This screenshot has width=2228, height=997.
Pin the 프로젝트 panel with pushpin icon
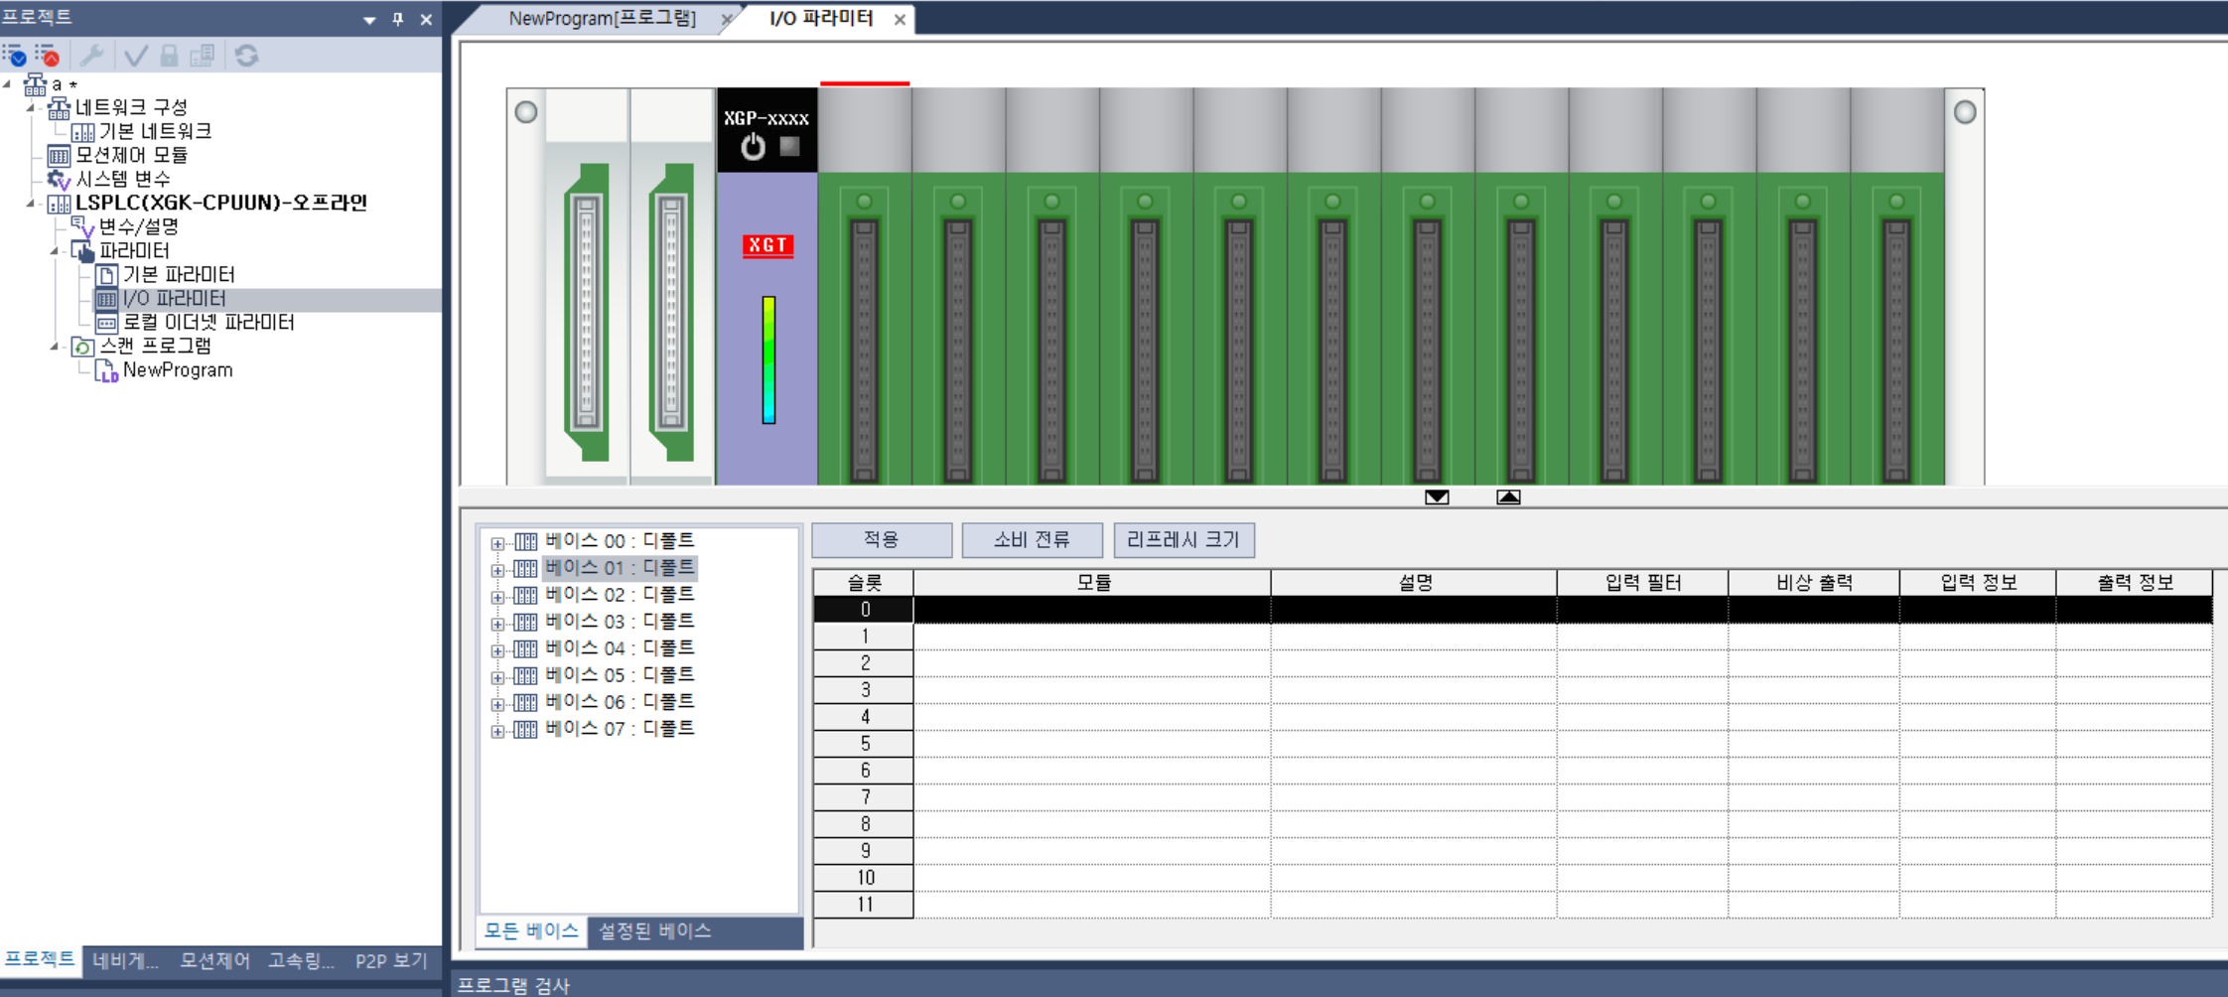398,19
